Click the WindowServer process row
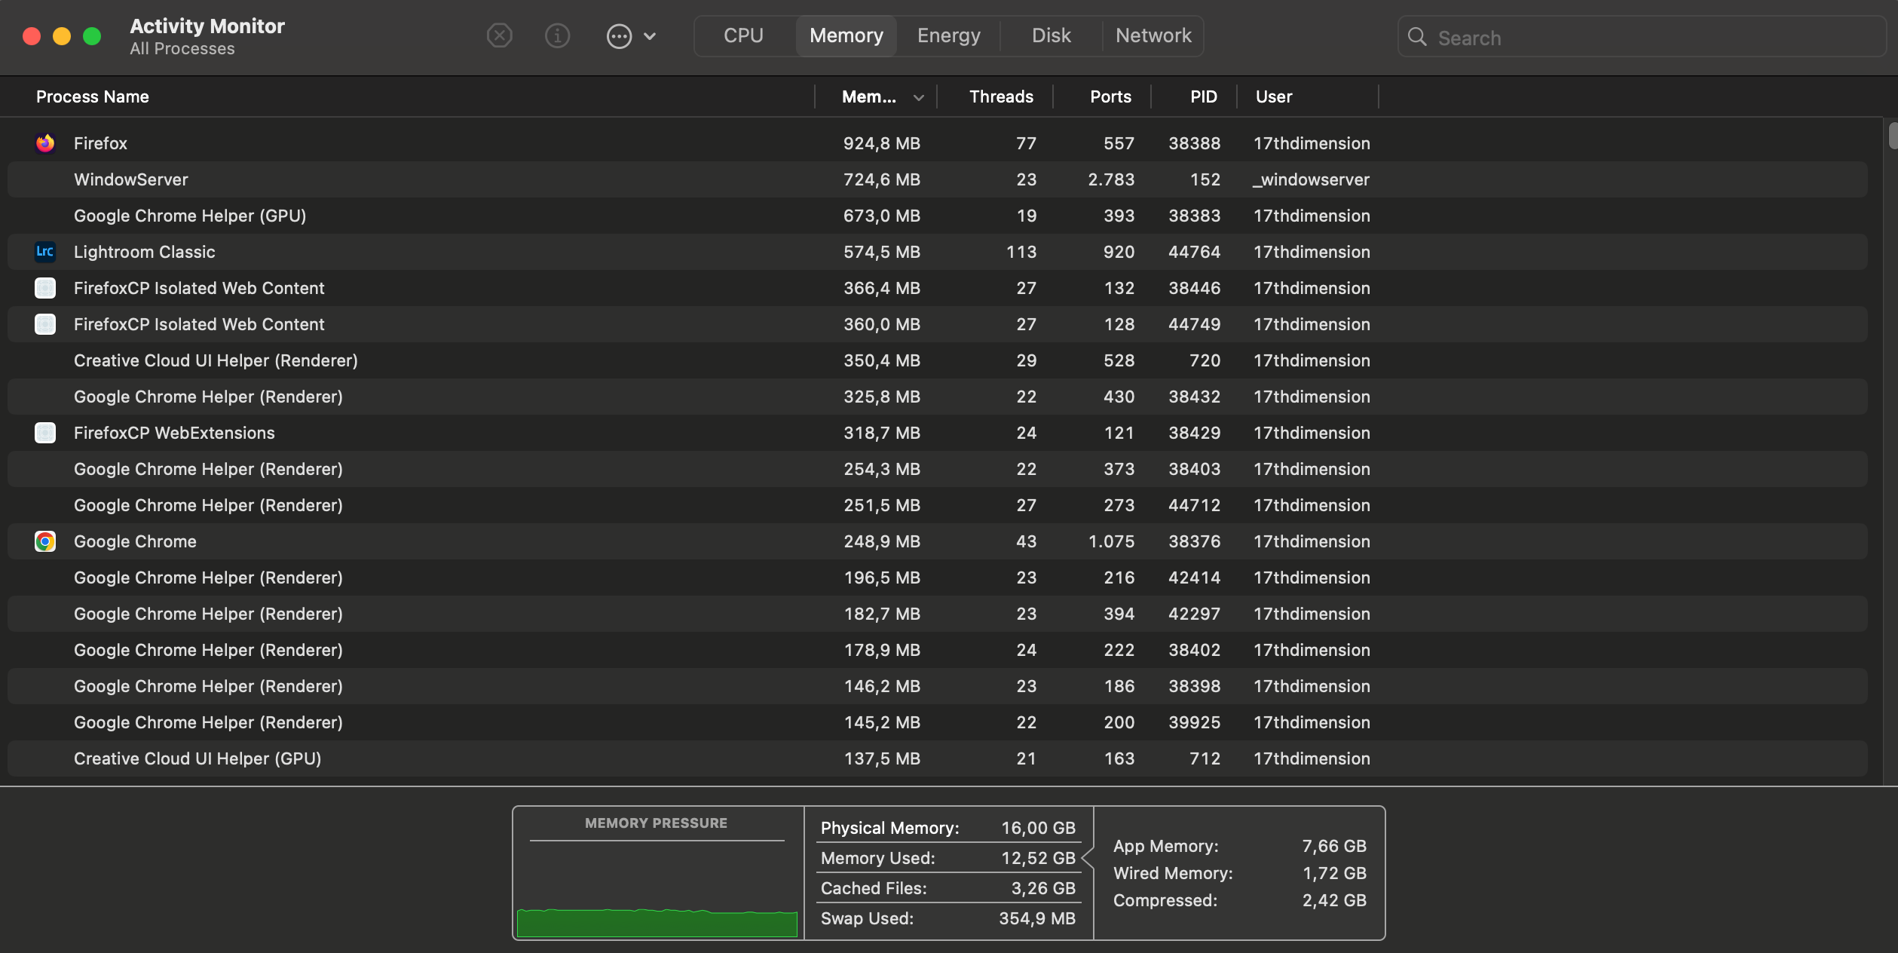The width and height of the screenshot is (1898, 953). click(x=486, y=179)
